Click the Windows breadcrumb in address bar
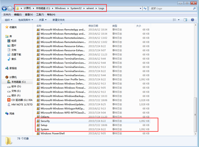Viewport: 199px width, 147px height. (x=60, y=8)
